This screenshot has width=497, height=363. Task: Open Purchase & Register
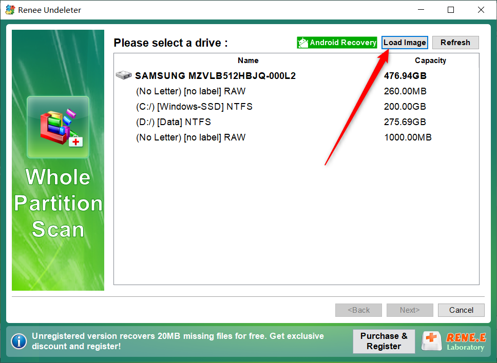tap(384, 341)
